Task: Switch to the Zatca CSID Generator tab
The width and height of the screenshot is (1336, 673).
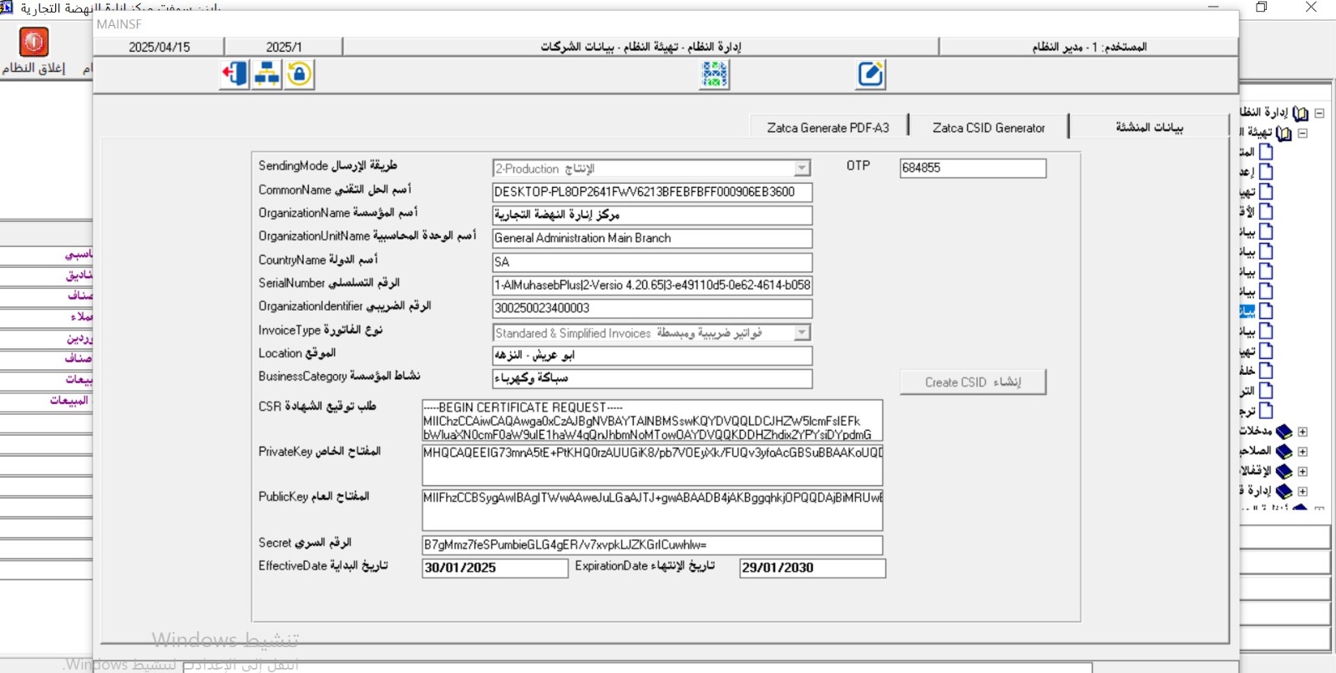Action: click(x=988, y=128)
